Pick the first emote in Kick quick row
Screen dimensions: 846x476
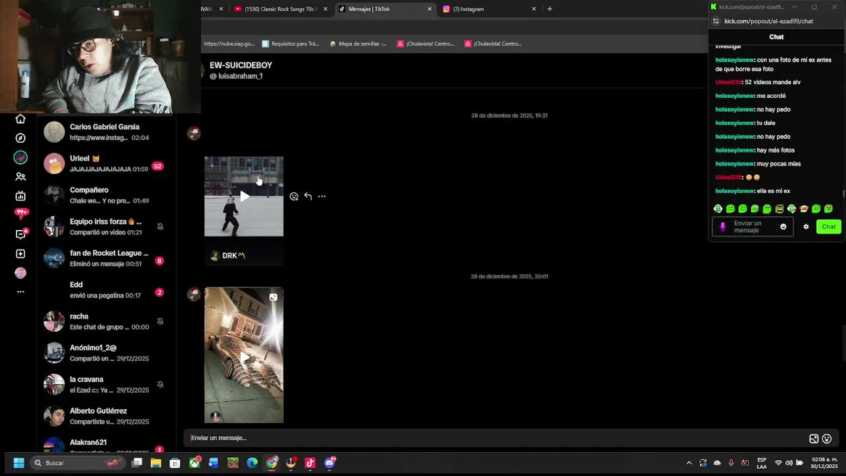(x=718, y=209)
